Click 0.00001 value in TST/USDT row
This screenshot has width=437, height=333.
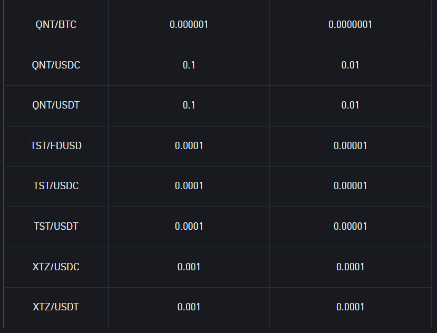click(351, 226)
